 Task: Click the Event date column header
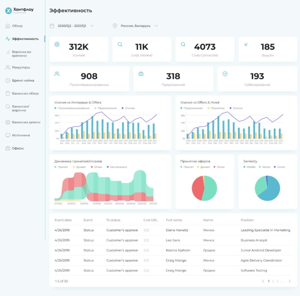[63, 220]
